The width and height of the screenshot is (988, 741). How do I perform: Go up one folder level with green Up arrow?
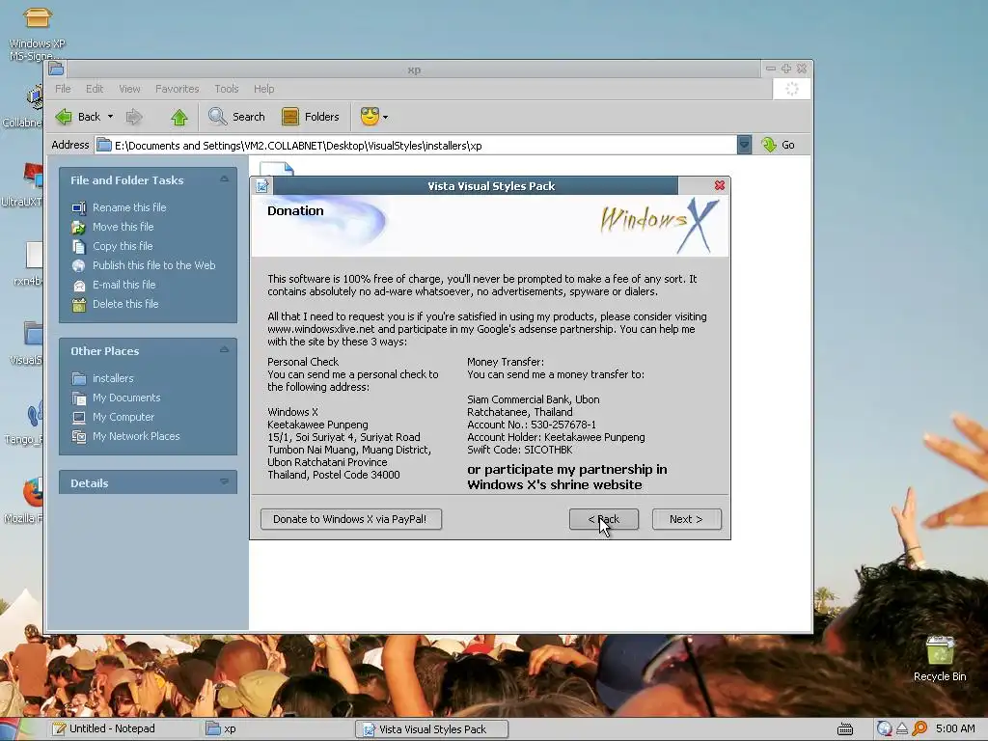point(179,117)
